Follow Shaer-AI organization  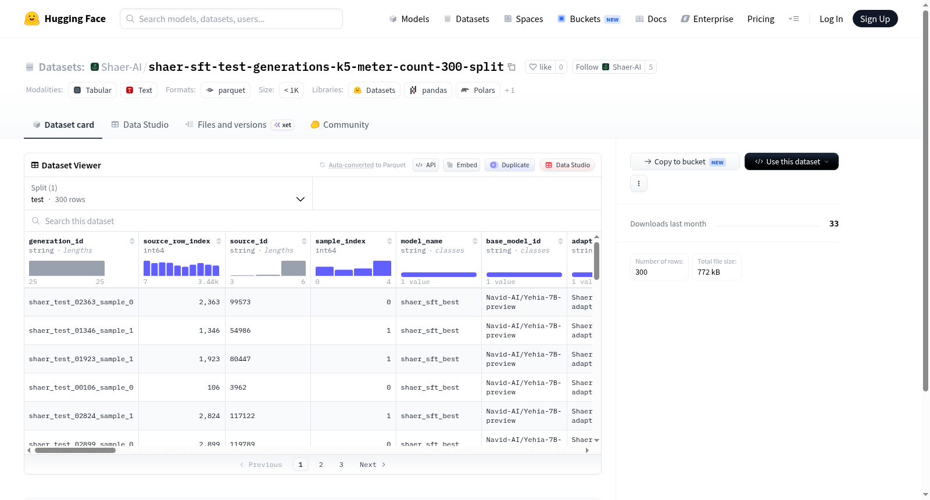(608, 67)
